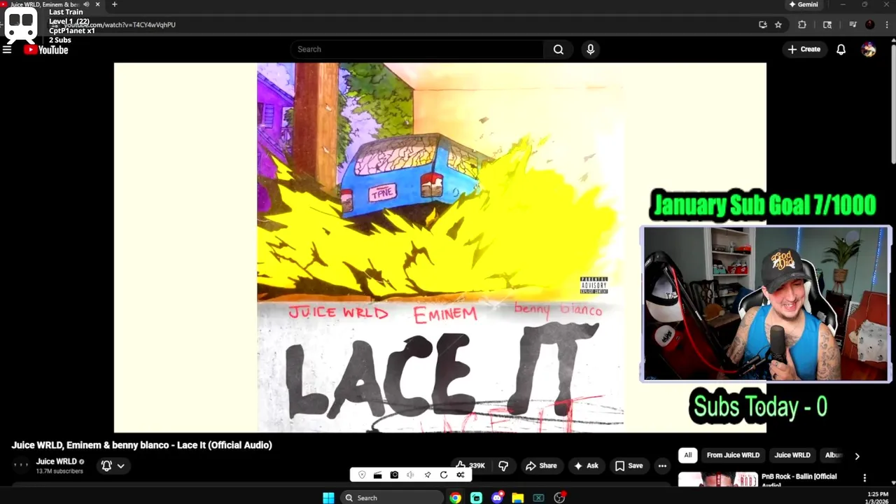Screen dimensions: 896x504
Task: Click the Lace It video player
Action: point(440,247)
